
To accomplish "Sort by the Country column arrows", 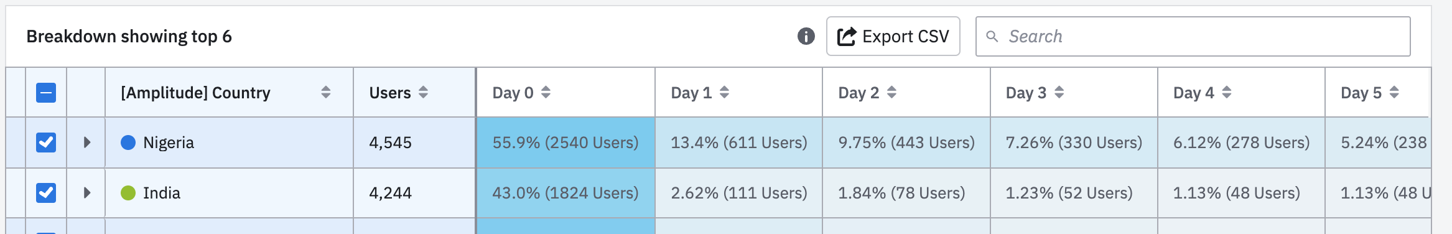I will (326, 92).
